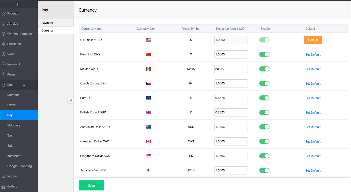Click the Optimal Diagnosis sidebar icon

coord(4,34)
